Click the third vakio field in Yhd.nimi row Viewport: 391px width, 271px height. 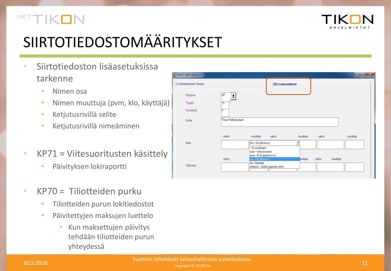click(330, 167)
